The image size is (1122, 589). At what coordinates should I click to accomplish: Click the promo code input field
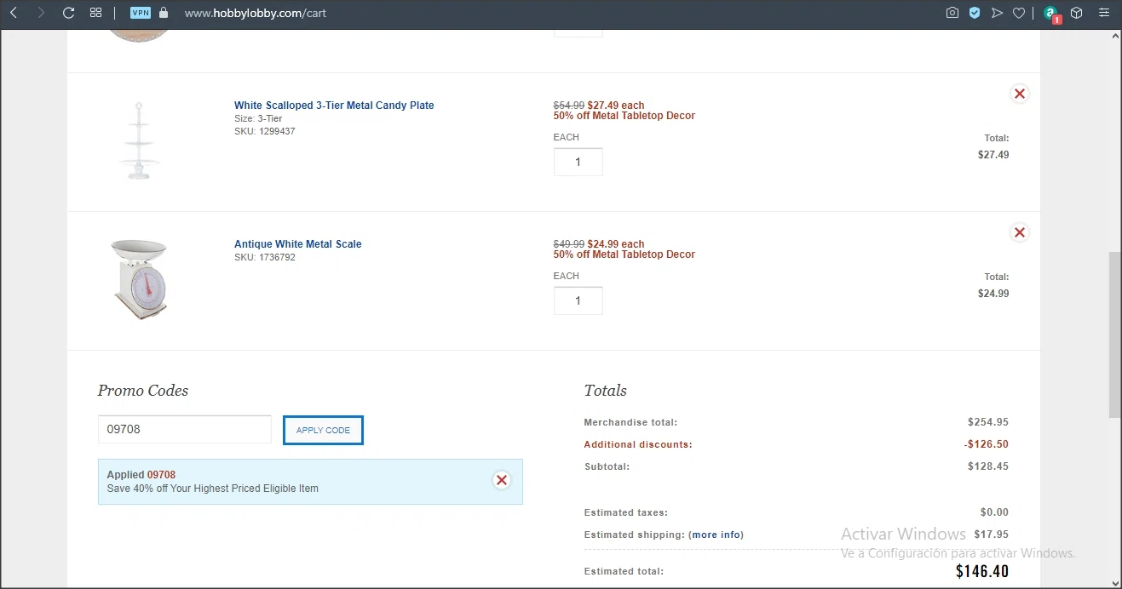(184, 430)
